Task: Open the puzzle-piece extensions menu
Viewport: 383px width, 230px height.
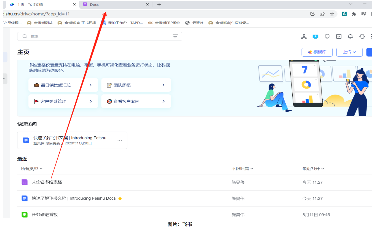Action: [354, 14]
